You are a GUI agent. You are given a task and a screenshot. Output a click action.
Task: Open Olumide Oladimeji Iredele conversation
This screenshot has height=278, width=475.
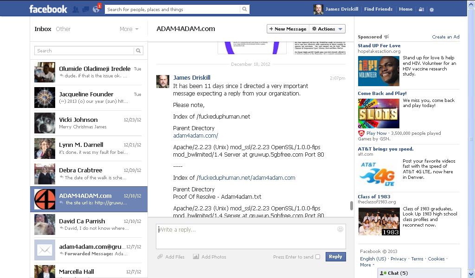(89, 72)
